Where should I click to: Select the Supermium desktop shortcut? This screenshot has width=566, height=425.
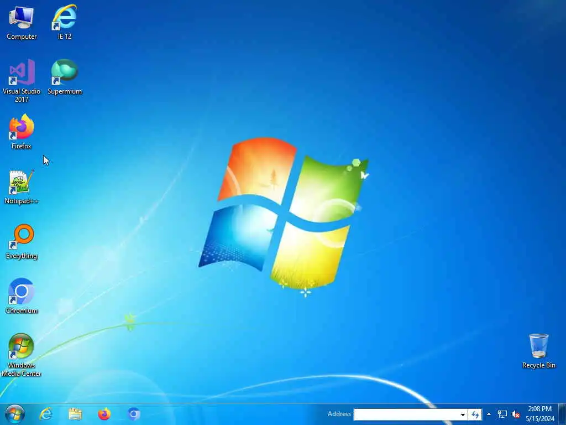tap(65, 76)
